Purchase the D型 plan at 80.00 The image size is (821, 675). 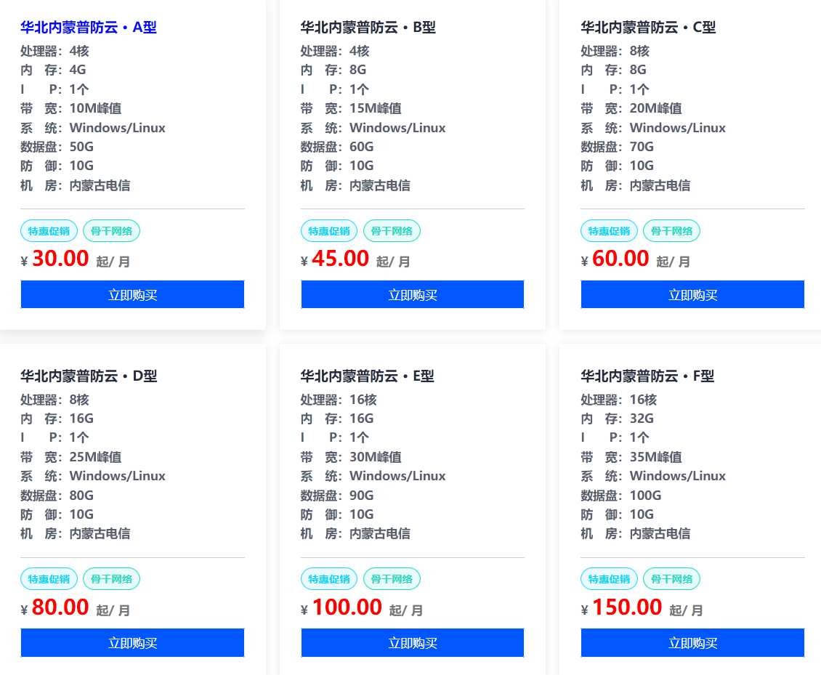pyautogui.click(x=132, y=643)
